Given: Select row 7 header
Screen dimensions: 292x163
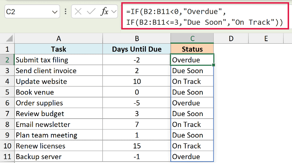Looking at the screenshot, I should pyautogui.click(x=7, y=114).
